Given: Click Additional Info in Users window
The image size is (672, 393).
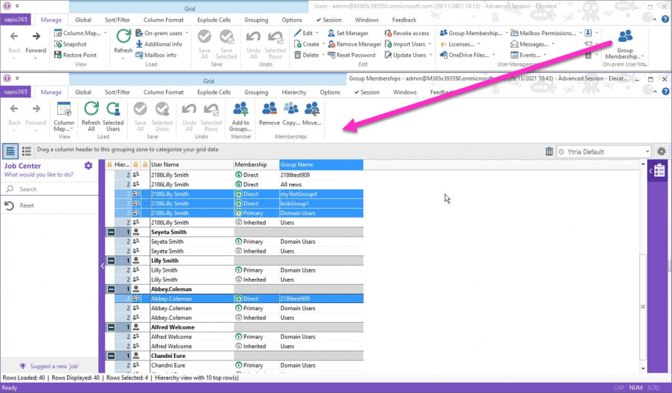Looking at the screenshot, I should tap(159, 44).
